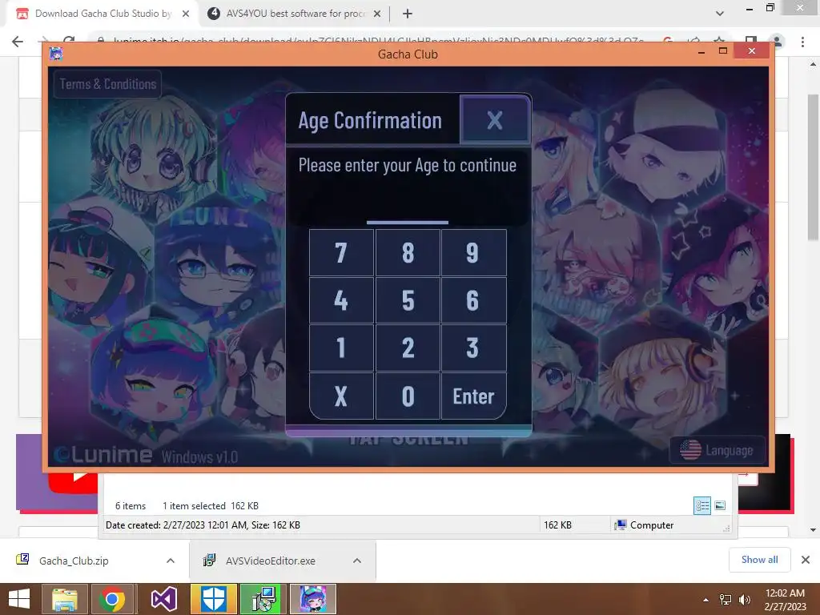Switch Explorer to large icons view

(720, 505)
